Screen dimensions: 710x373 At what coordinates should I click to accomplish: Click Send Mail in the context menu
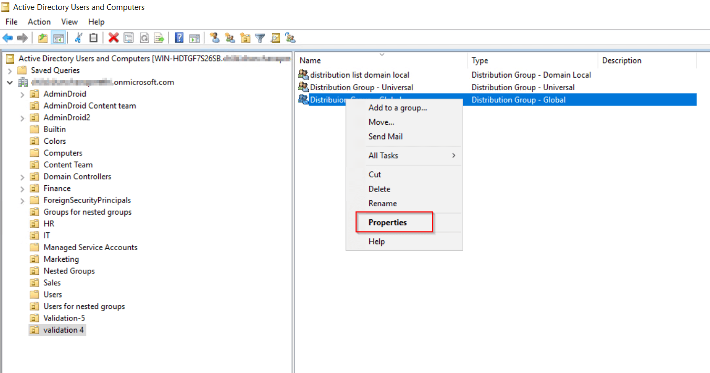386,136
